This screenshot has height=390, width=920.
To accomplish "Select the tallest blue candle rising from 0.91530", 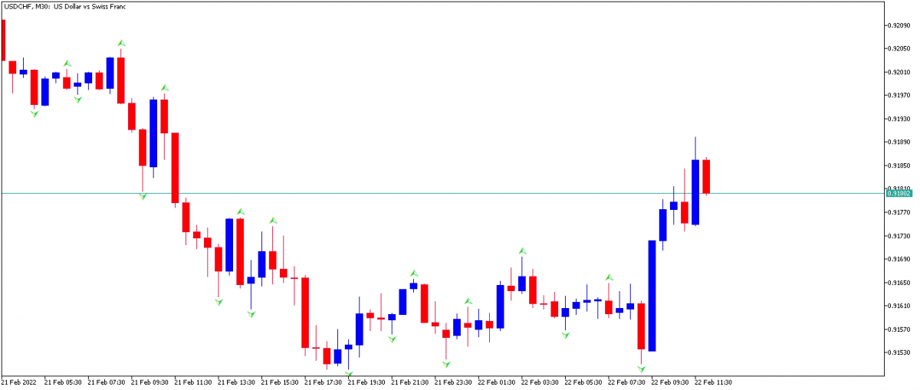I will pyautogui.click(x=652, y=296).
